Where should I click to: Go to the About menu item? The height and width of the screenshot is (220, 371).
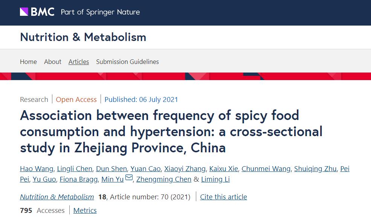pyautogui.click(x=53, y=62)
